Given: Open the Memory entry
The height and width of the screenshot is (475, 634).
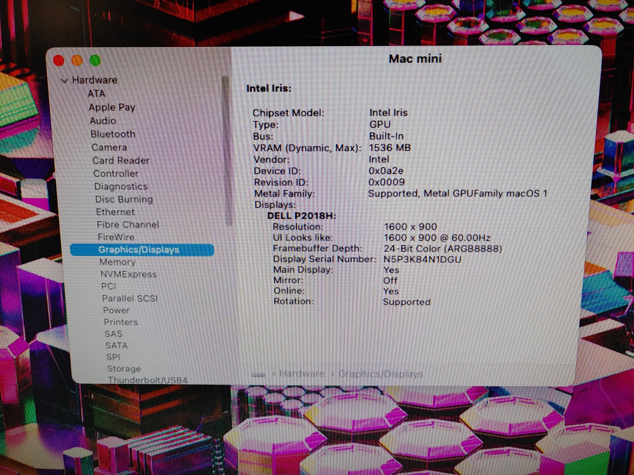Looking at the screenshot, I should pos(118,262).
